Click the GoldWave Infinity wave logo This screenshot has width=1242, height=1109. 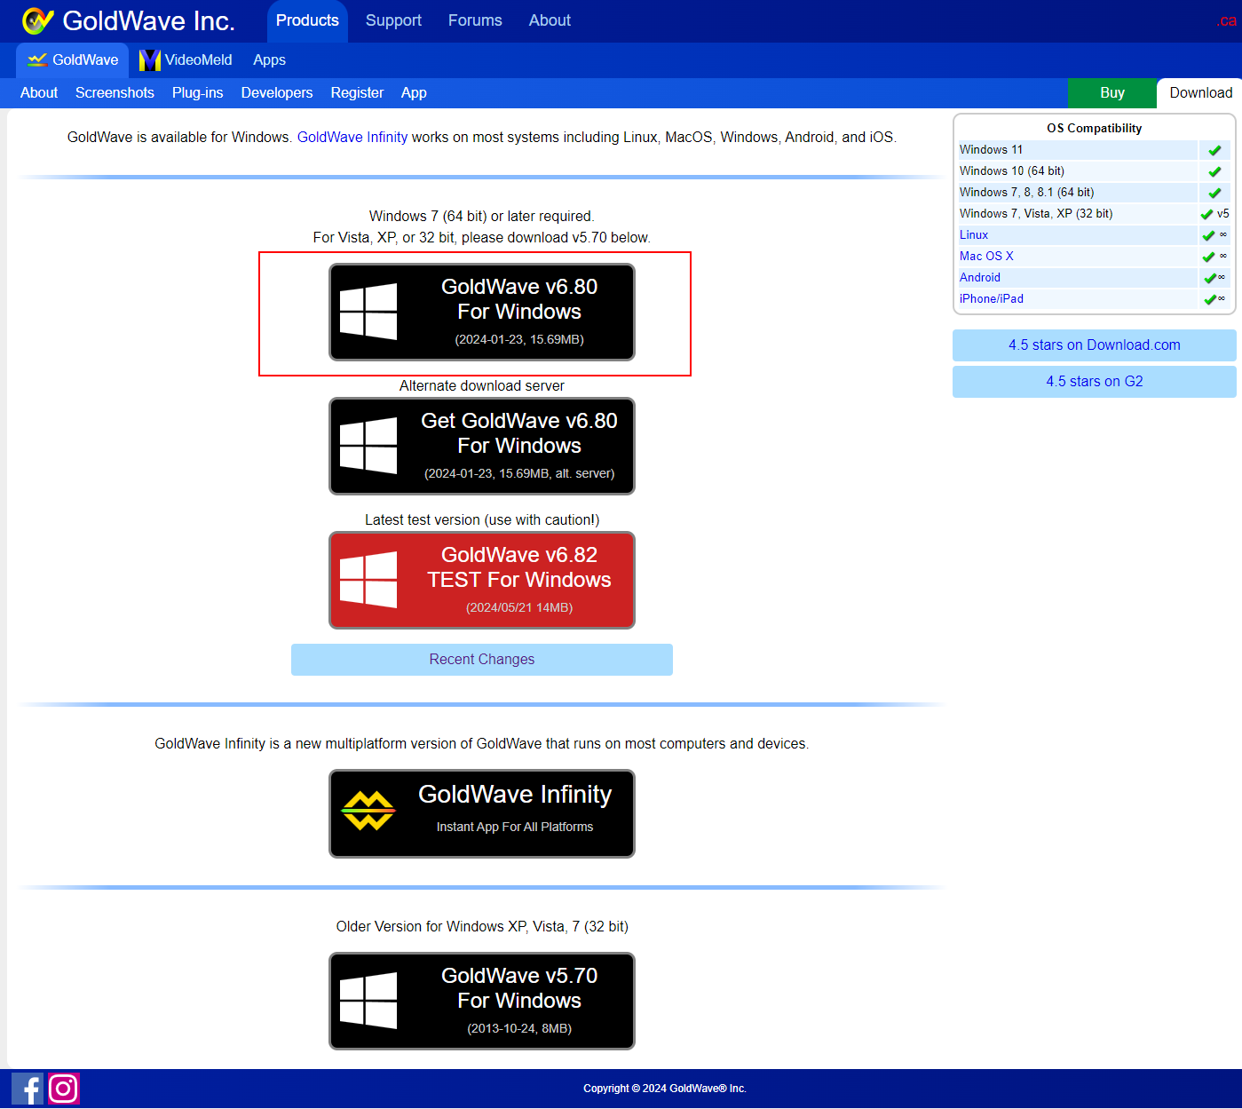pos(368,811)
